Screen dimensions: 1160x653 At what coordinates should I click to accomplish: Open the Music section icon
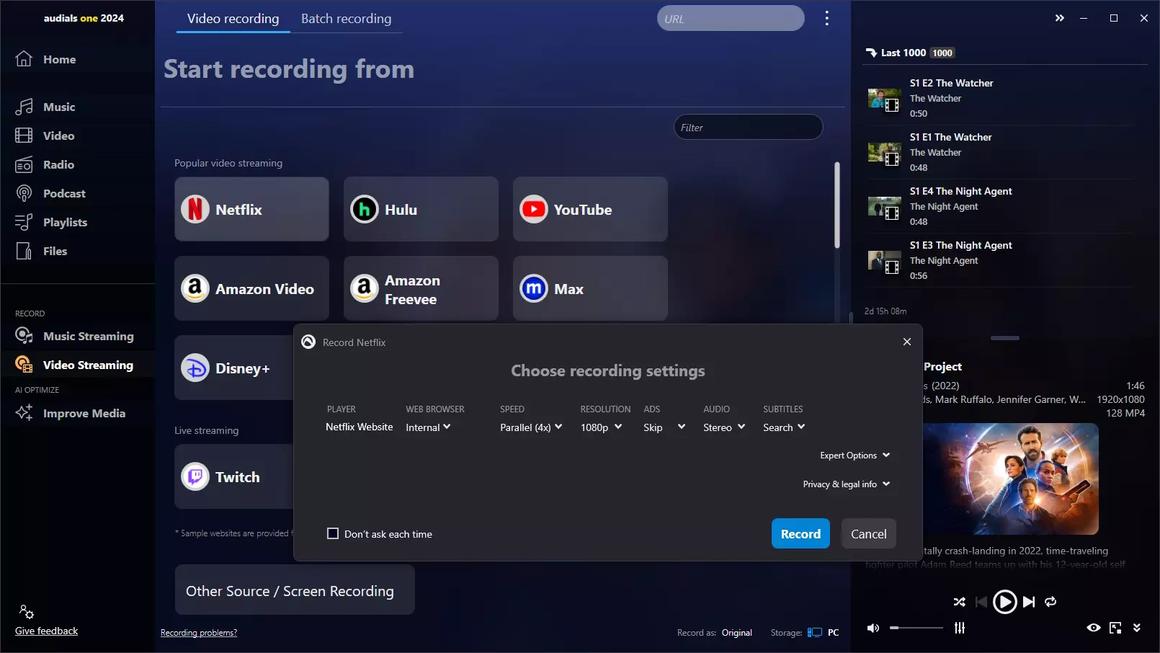[x=24, y=107]
